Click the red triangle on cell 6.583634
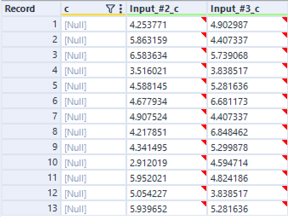 click(x=204, y=50)
